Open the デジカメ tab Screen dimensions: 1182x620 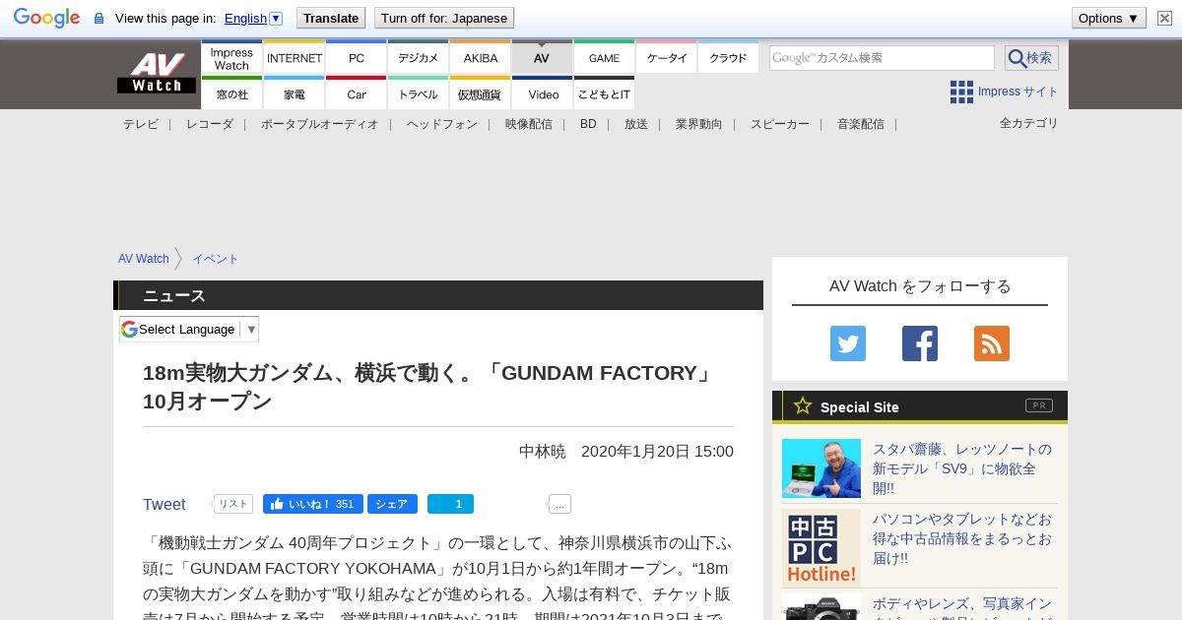click(x=419, y=58)
